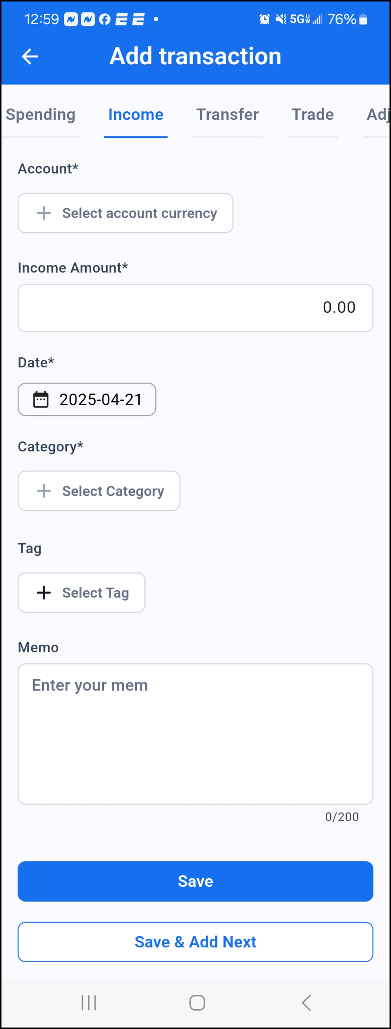Click Save & Add Next button
This screenshot has width=391, height=1029.
pyautogui.click(x=195, y=942)
